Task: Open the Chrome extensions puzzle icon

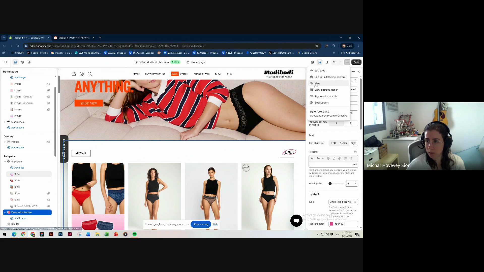Action: 333,46
